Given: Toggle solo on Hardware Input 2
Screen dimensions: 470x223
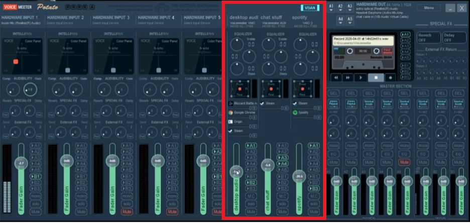Looking at the screenshot, I should click(x=81, y=204).
